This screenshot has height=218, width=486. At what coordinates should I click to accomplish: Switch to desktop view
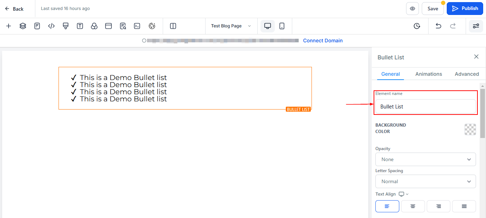click(x=268, y=26)
